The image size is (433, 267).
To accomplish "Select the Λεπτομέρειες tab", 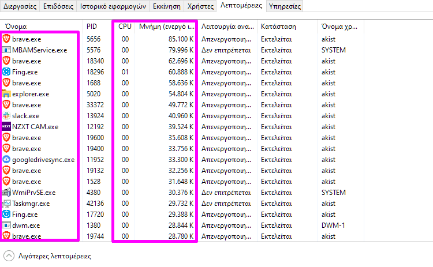I will 241,6.
